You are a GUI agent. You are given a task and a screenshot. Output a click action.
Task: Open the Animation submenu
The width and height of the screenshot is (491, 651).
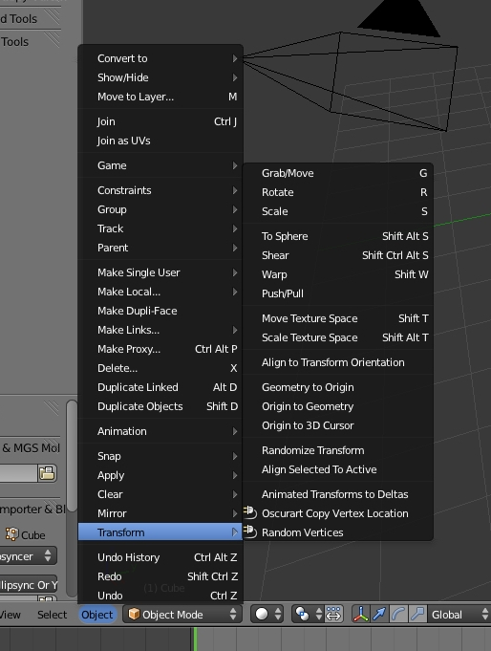[x=160, y=431]
